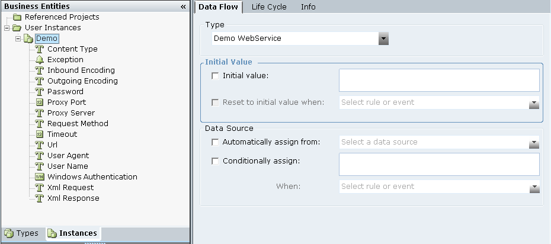Click the Exception bell icon
Image resolution: width=551 pixels, height=244 pixels.
point(39,60)
